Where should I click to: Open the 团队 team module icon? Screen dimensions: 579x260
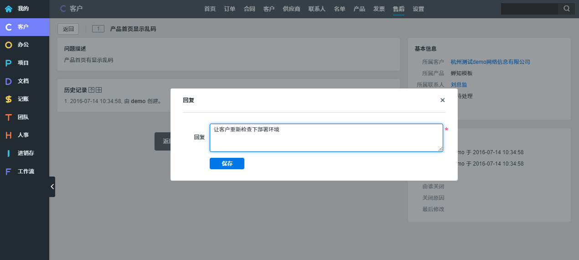click(9, 117)
